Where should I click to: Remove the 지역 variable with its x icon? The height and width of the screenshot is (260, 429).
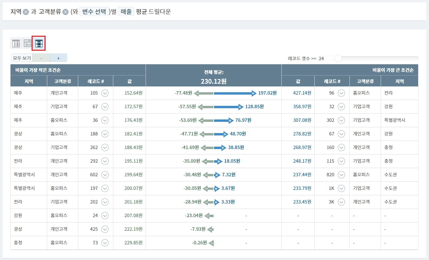[x=26, y=12]
